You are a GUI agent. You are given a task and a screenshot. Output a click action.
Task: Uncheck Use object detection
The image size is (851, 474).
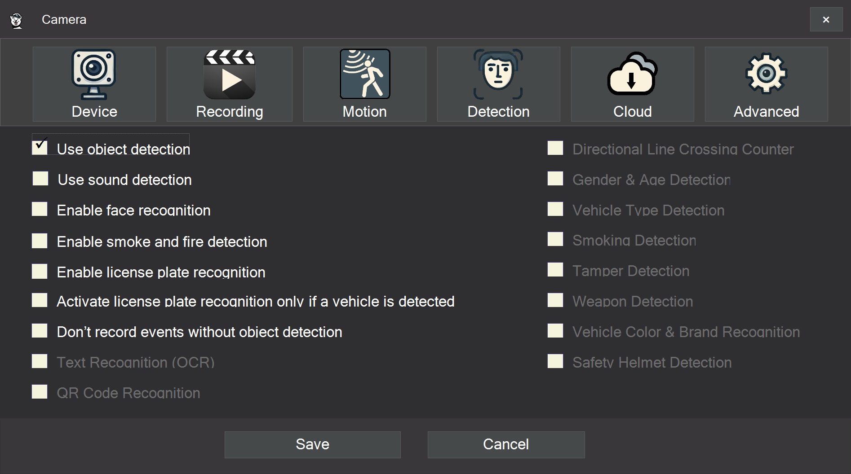pos(40,148)
